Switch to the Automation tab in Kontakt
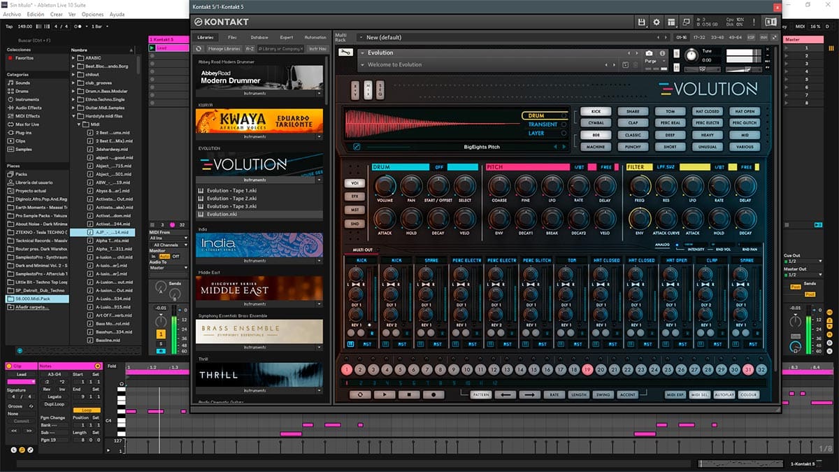 click(x=315, y=37)
